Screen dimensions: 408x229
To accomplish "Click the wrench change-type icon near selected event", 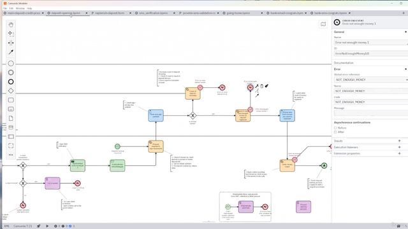I will (x=257, y=86).
